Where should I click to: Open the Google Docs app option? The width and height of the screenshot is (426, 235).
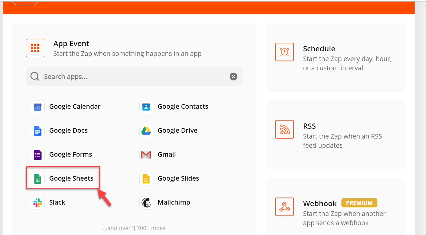coord(59,131)
